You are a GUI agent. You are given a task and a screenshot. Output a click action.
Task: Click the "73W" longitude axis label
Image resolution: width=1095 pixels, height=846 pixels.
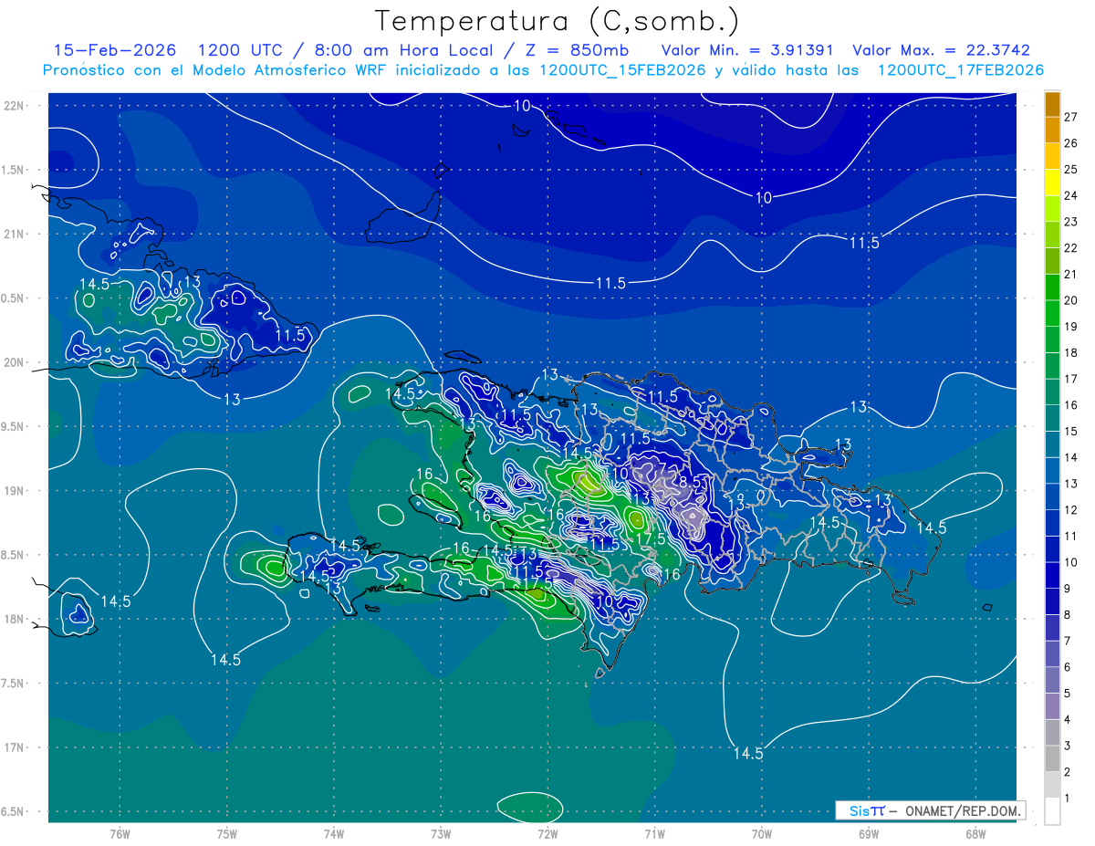[x=441, y=833]
